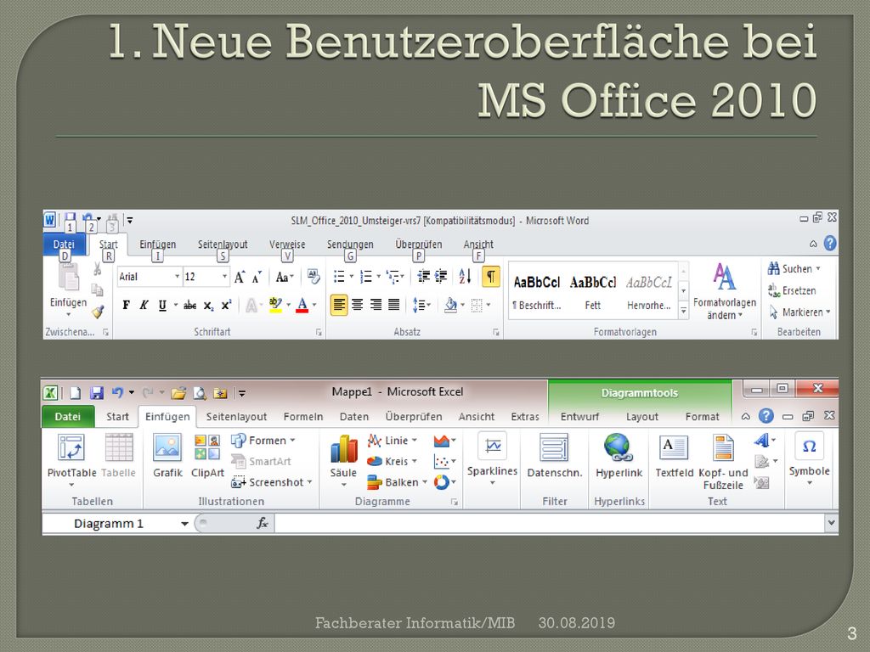The height and width of the screenshot is (652, 870).
Task: Toggle bold F button in Word
Action: click(127, 305)
